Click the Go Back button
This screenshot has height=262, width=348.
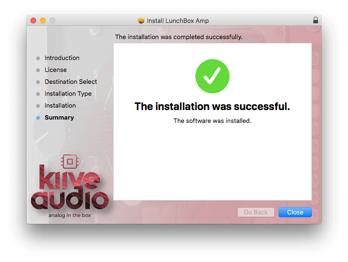click(x=256, y=212)
